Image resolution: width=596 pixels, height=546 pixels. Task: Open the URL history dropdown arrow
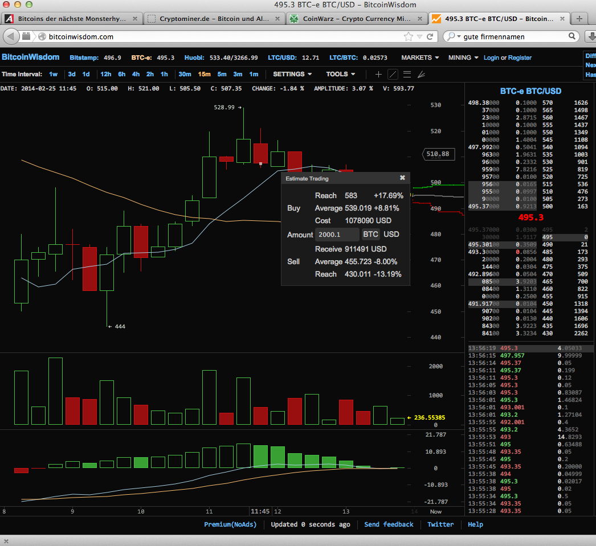[419, 36]
